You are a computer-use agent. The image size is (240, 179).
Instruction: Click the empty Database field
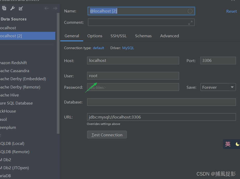pos(161,102)
